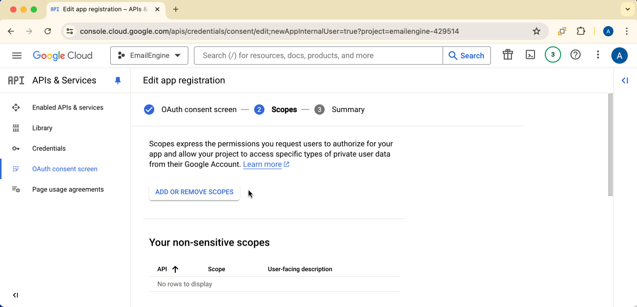The image size is (637, 307).
Task: Collapse the right side panel
Action: click(625, 80)
